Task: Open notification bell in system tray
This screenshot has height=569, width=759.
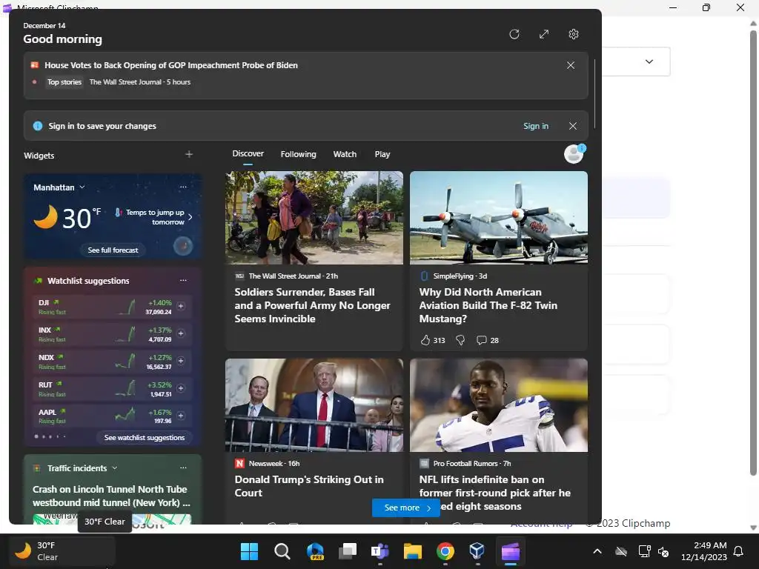Action: (x=739, y=551)
